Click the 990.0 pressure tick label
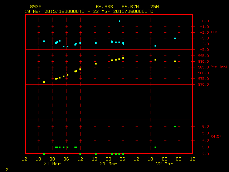This screenshot has height=172, width=229. pos(204,61)
